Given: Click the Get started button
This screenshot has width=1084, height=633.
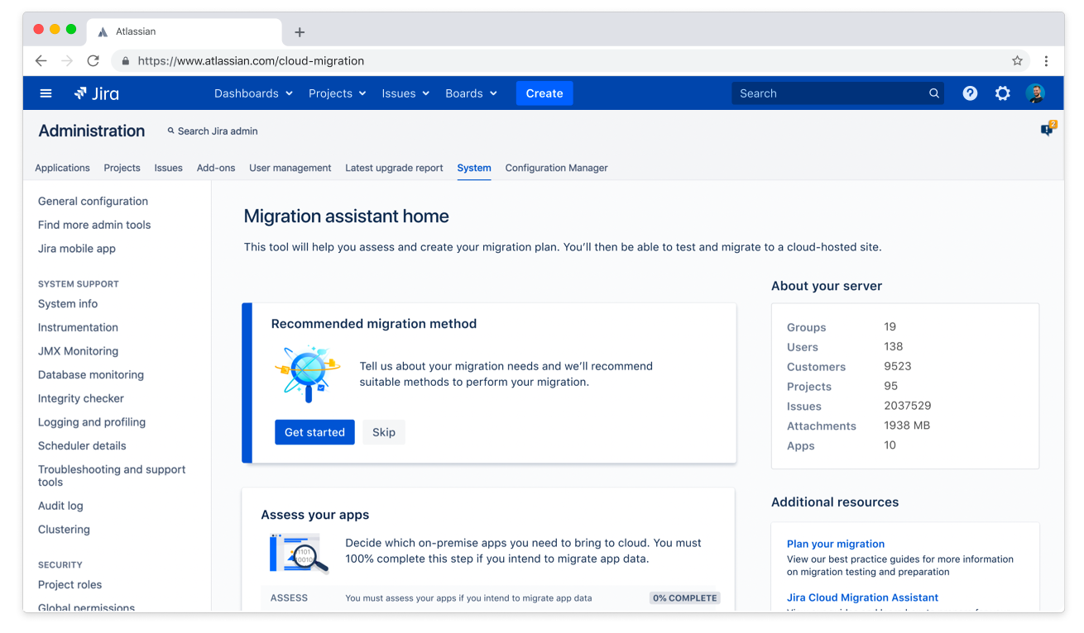Looking at the screenshot, I should click(x=314, y=432).
